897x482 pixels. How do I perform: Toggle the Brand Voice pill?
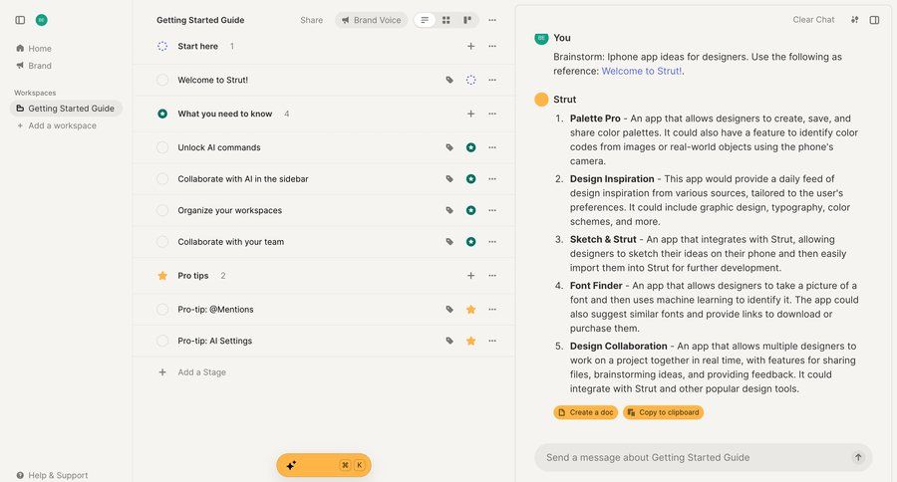tap(372, 20)
